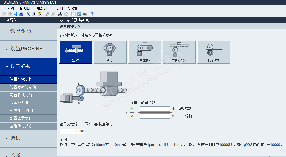Click the Print toolbar icon
The width and height of the screenshot is (286, 157).
click(x=21, y=14)
